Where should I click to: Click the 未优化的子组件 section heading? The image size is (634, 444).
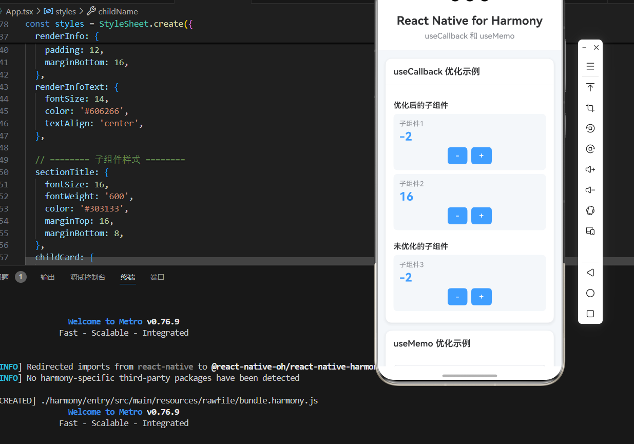420,246
